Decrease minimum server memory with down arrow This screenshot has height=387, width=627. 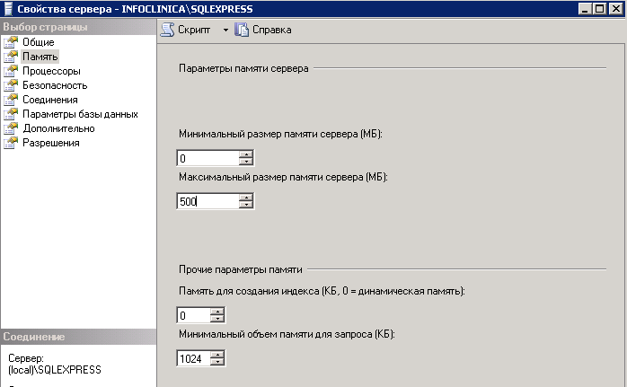(246, 162)
